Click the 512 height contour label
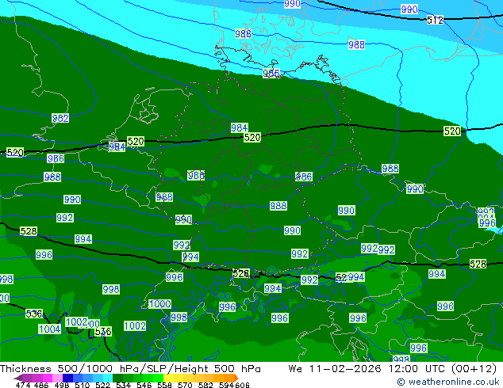The height and width of the screenshot is (388, 503). coord(435,20)
